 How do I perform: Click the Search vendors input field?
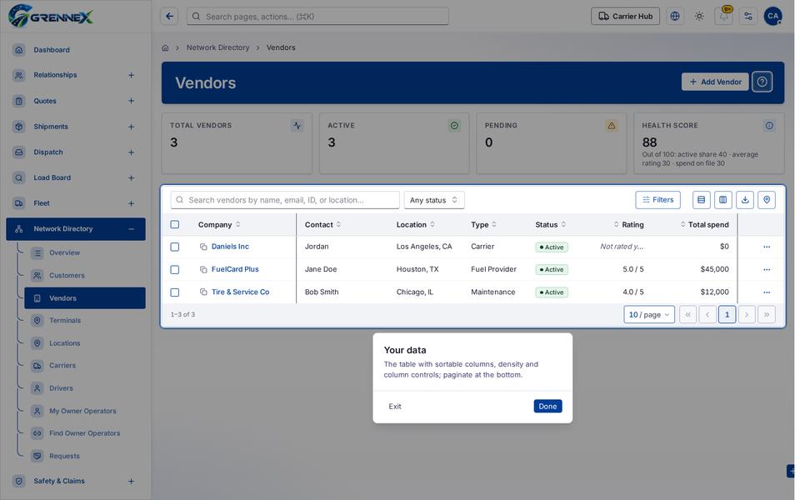(x=285, y=200)
